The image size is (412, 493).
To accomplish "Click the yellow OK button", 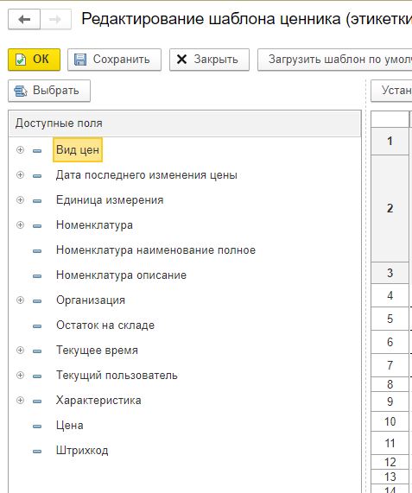I will click(34, 60).
